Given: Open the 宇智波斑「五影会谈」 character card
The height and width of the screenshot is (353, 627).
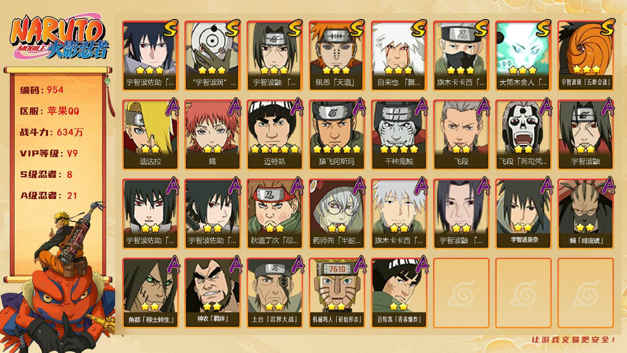Looking at the screenshot, I should pos(586,56).
